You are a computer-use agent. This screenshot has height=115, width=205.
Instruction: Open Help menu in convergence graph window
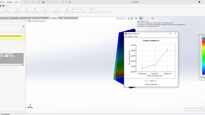pos(136,36)
